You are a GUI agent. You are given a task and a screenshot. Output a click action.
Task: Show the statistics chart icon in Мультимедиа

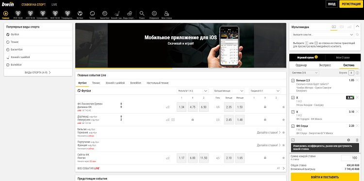click(349, 27)
